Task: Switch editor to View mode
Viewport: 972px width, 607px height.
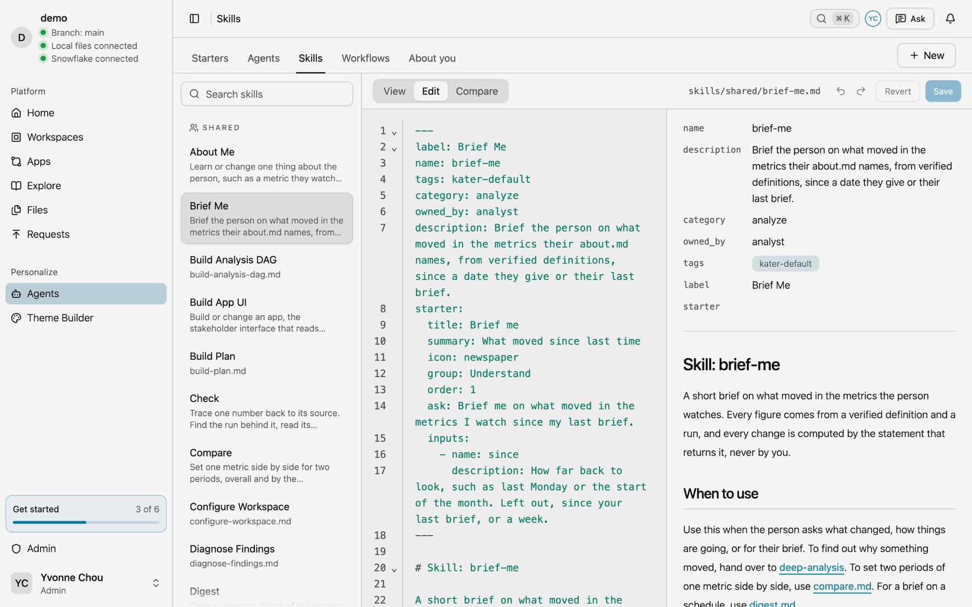Action: point(394,91)
